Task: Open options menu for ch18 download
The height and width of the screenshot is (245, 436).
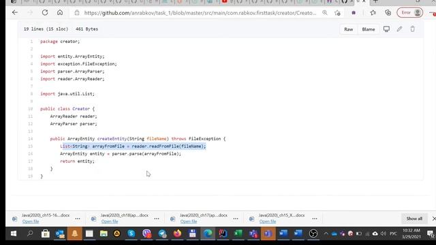Action: click(157, 218)
